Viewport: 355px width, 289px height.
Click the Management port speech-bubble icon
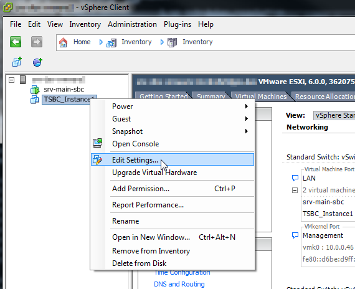[x=295, y=235]
